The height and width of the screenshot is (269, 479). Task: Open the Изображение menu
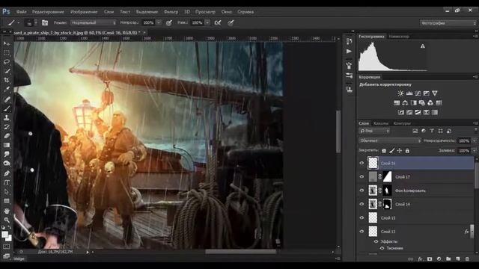tap(84, 12)
